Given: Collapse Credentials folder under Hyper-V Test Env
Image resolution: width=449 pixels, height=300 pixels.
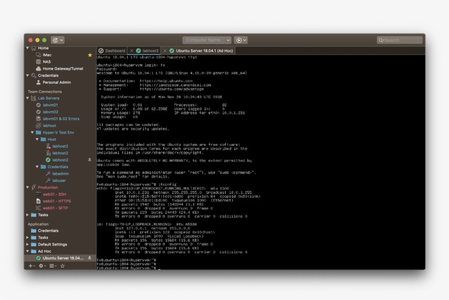Looking at the screenshot, I should tap(37, 166).
